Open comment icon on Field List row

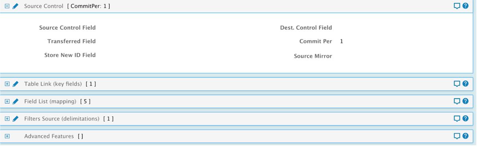[457, 101]
